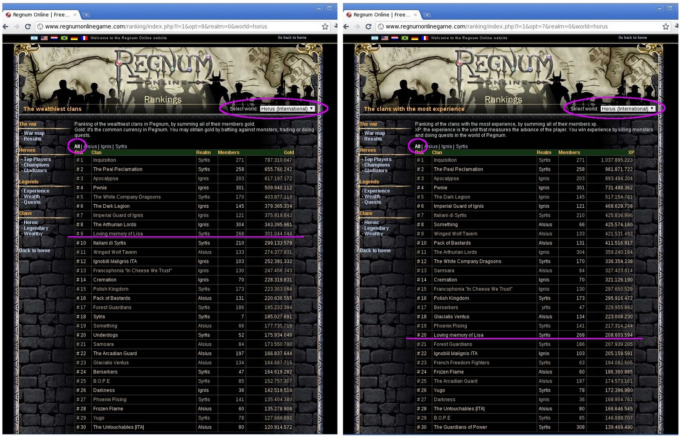The height and width of the screenshot is (438, 682).
Task: Go back in the left browser window
Action: (6, 26)
